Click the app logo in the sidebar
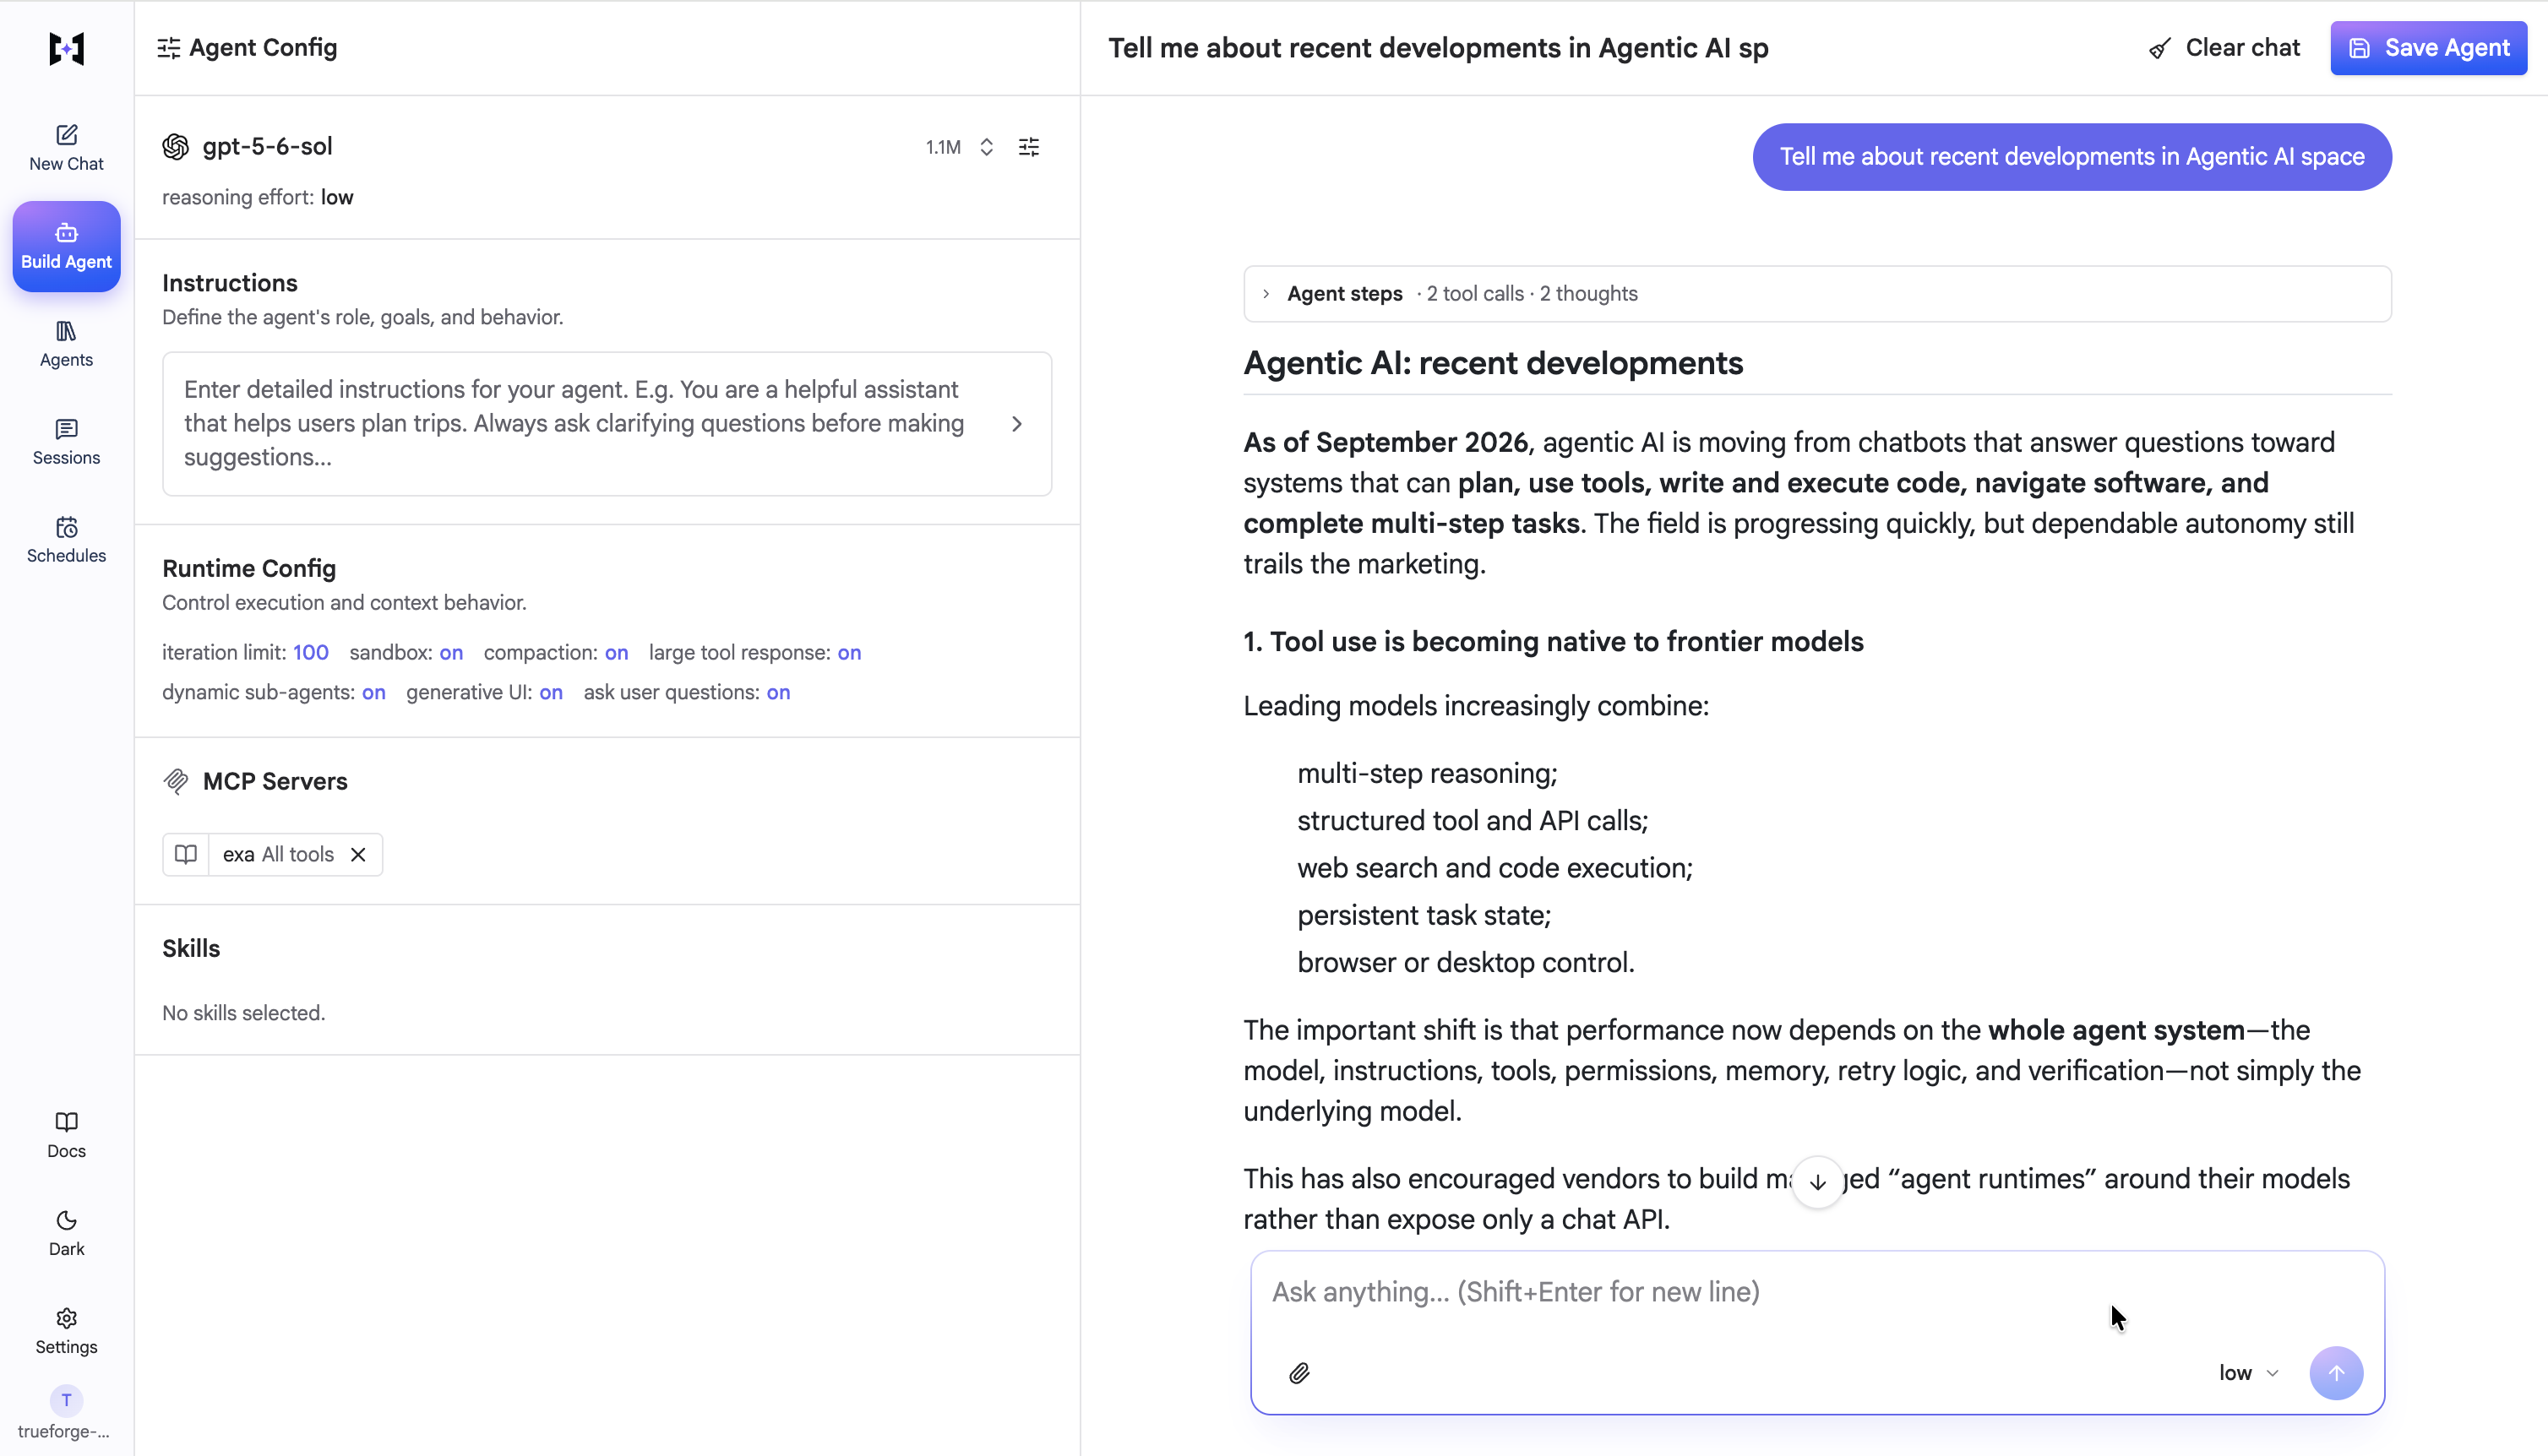The height and width of the screenshot is (1456, 2548). 66,48
